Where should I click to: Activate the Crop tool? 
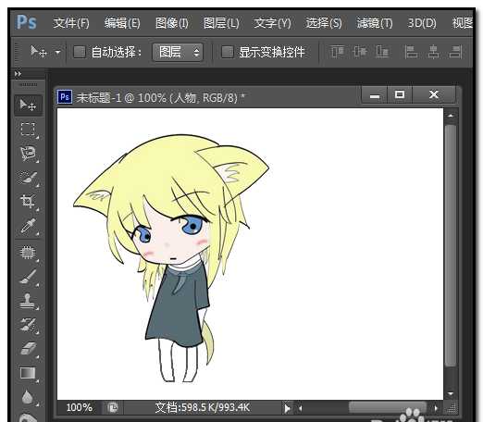click(28, 202)
